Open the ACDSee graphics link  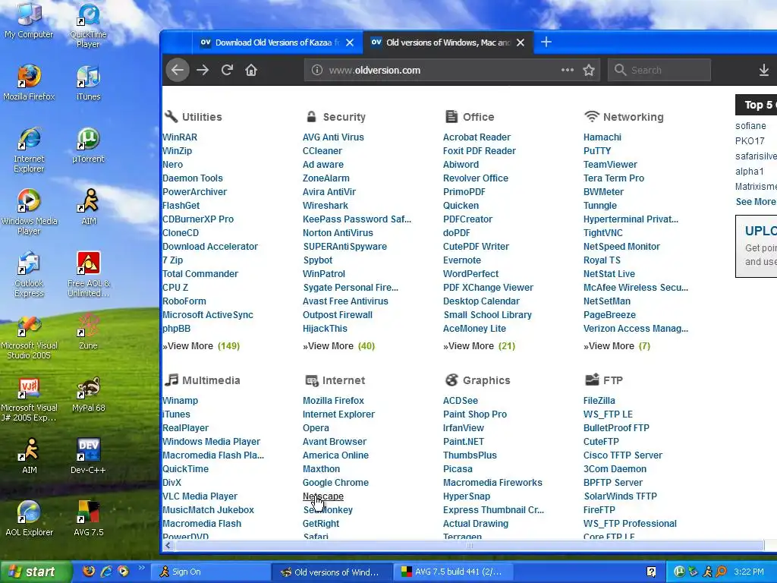click(461, 401)
